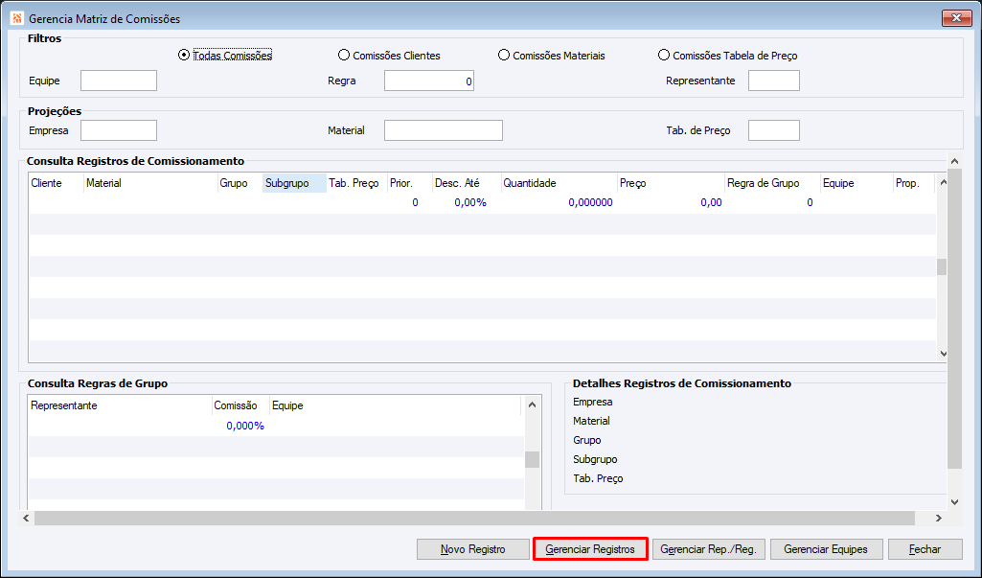Click the horizontal scrollbar thumb
982x578 pixels.
pos(475,518)
